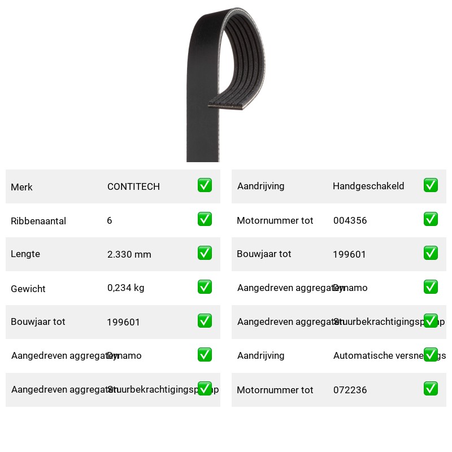This screenshot has height=452, width=452.
Task: Click checkmark for left column Dynamo row
Action: pyautogui.click(x=205, y=355)
